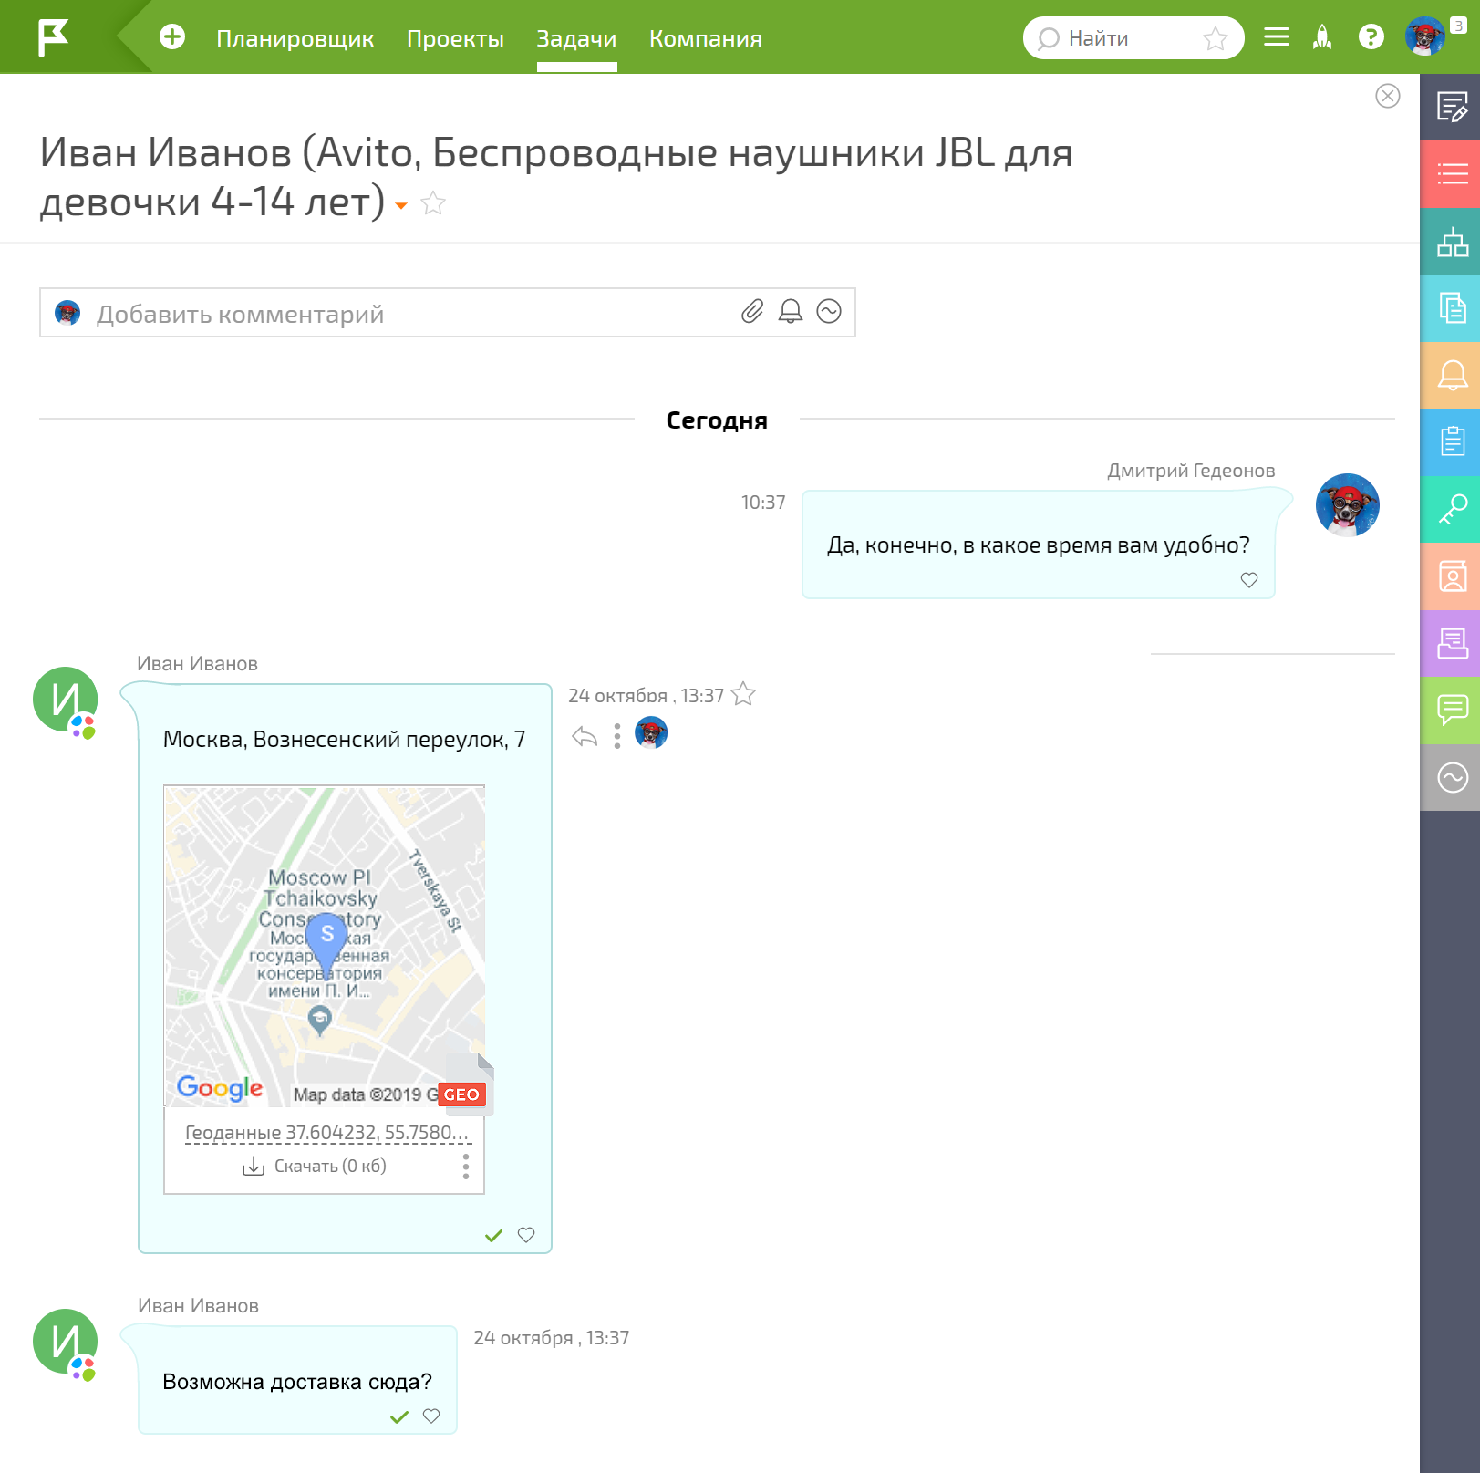This screenshot has height=1473, width=1480.
Task: Switch to the Проекты section
Action: [455, 39]
